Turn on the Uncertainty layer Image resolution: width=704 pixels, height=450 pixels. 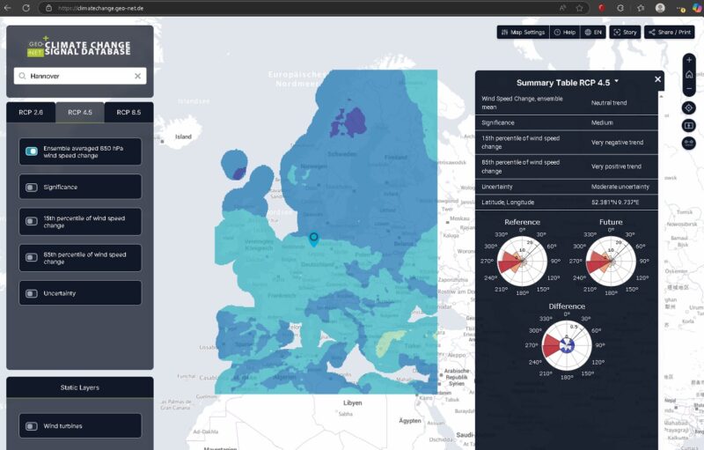pos(32,293)
